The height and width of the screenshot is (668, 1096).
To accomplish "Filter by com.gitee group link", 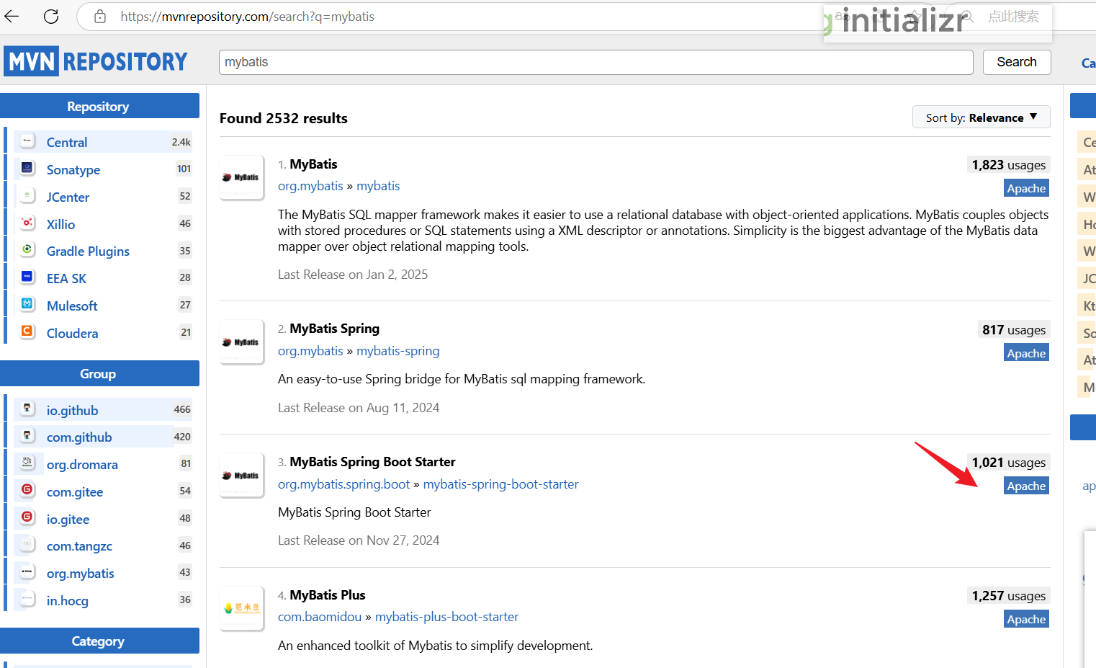I will click(75, 491).
